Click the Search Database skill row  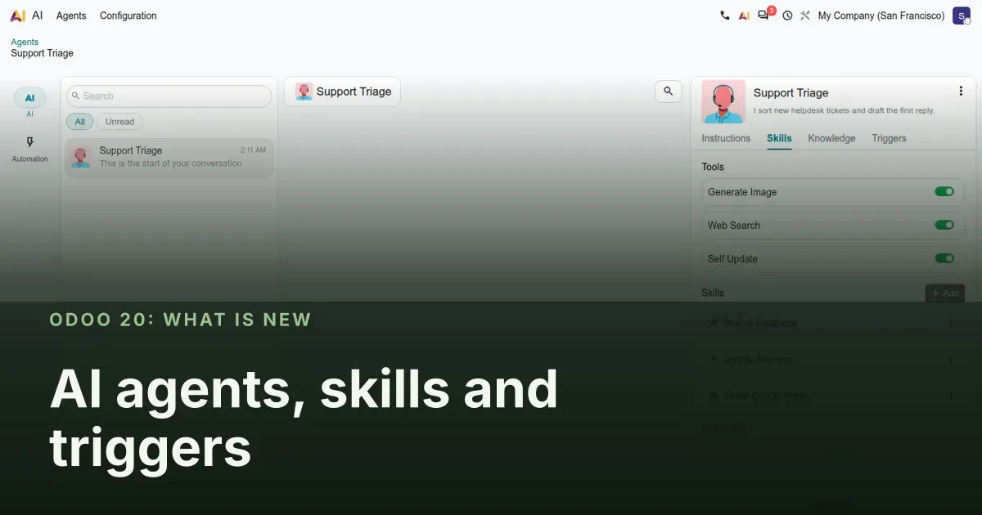pyautogui.click(x=833, y=323)
